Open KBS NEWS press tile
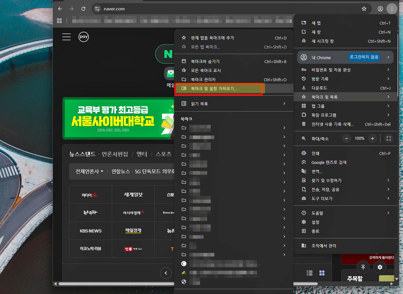This screenshot has height=294, width=403. pyautogui.click(x=91, y=231)
